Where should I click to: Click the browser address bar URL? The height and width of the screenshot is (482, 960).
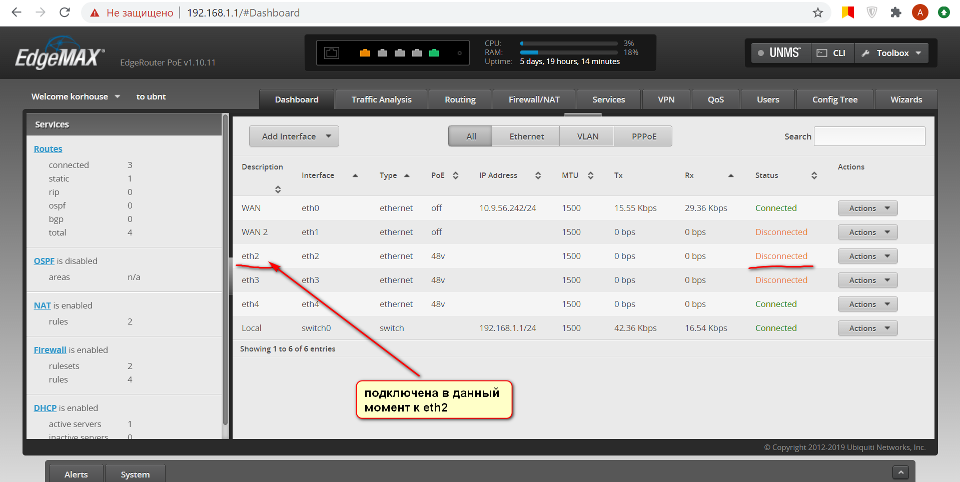tap(243, 13)
